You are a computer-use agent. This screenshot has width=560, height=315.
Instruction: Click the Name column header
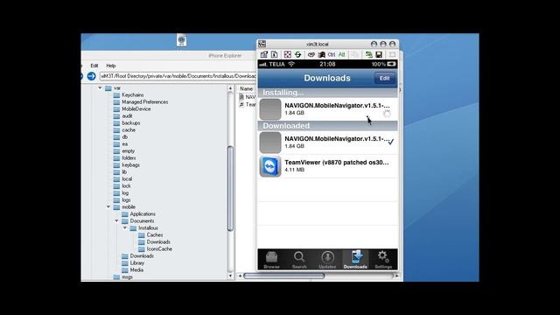point(247,88)
